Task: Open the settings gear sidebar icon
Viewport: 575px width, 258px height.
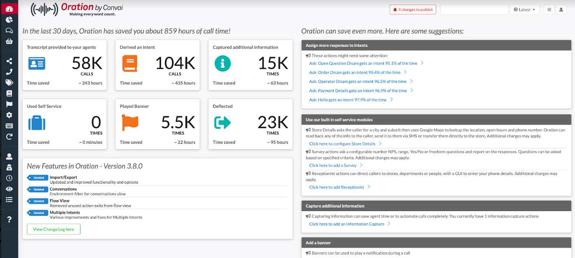Action: (x=9, y=115)
